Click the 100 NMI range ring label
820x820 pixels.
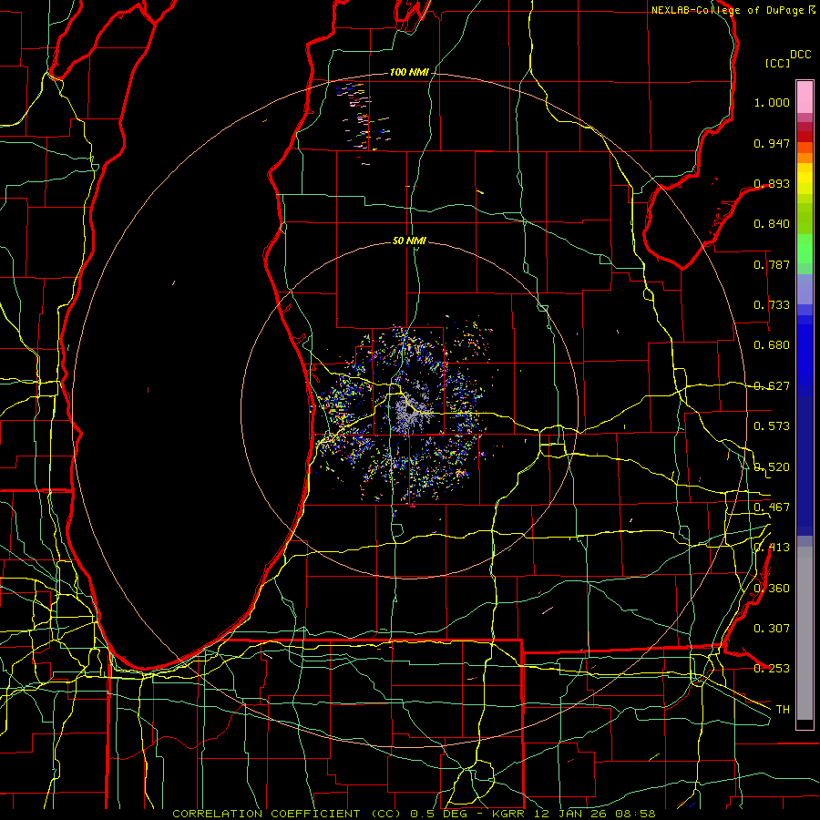point(409,72)
